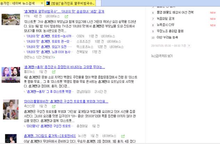Open 네이버뉴스 link next to YTN source
This screenshot has height=145, width=220.
[53, 16]
